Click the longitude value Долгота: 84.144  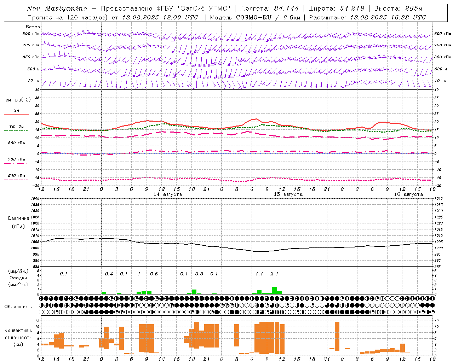(x=270, y=8)
